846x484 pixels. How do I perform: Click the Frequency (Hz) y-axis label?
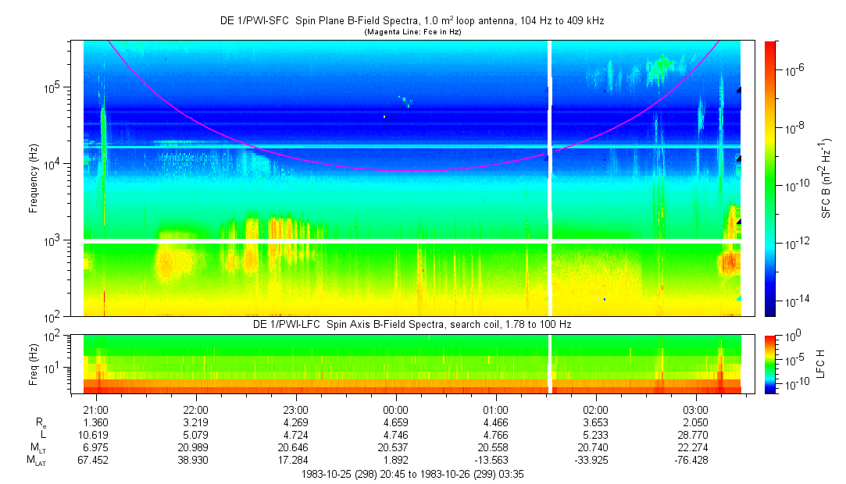[34, 178]
